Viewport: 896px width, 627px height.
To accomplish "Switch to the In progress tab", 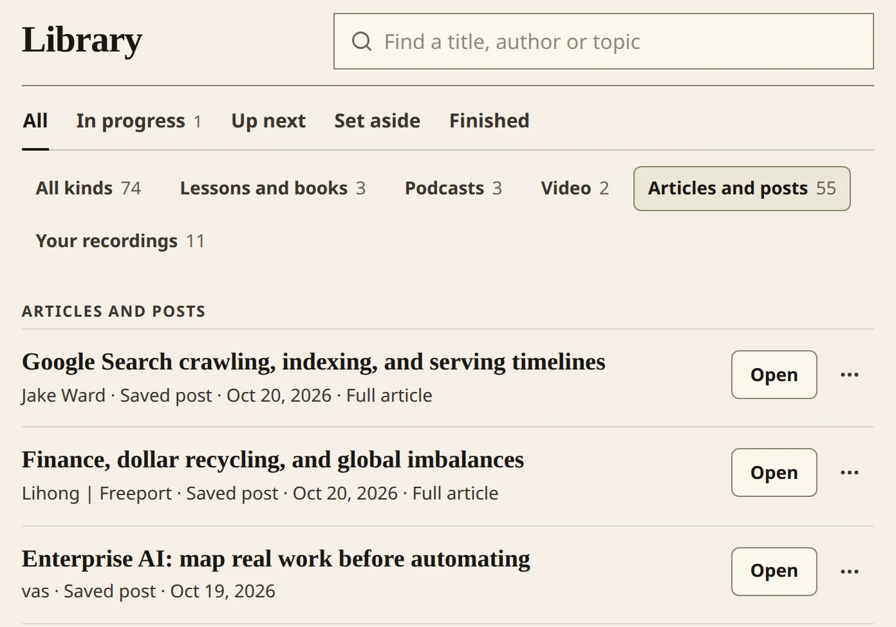I will pyautogui.click(x=139, y=121).
